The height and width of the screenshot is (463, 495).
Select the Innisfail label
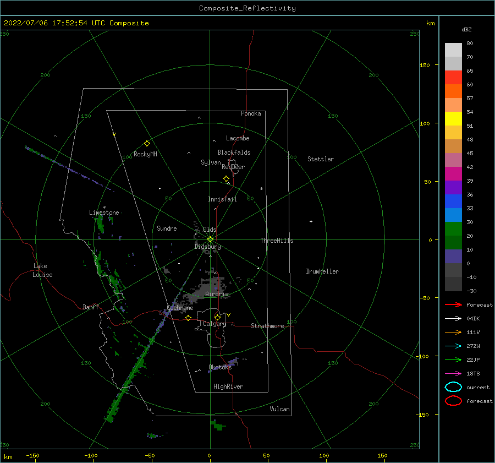click(222, 199)
